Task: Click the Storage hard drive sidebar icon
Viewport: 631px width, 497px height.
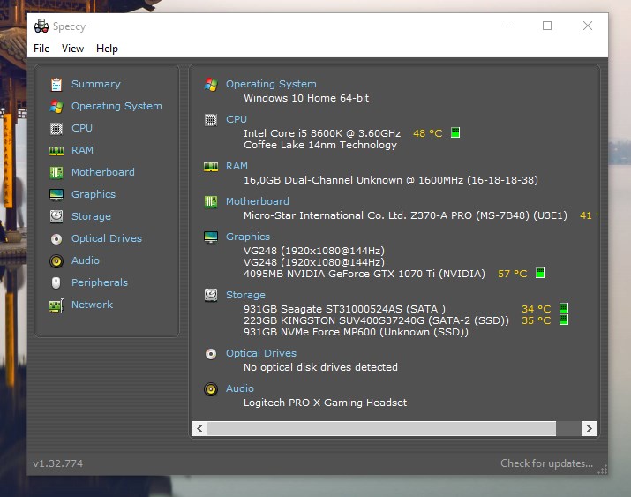Action: tap(56, 216)
